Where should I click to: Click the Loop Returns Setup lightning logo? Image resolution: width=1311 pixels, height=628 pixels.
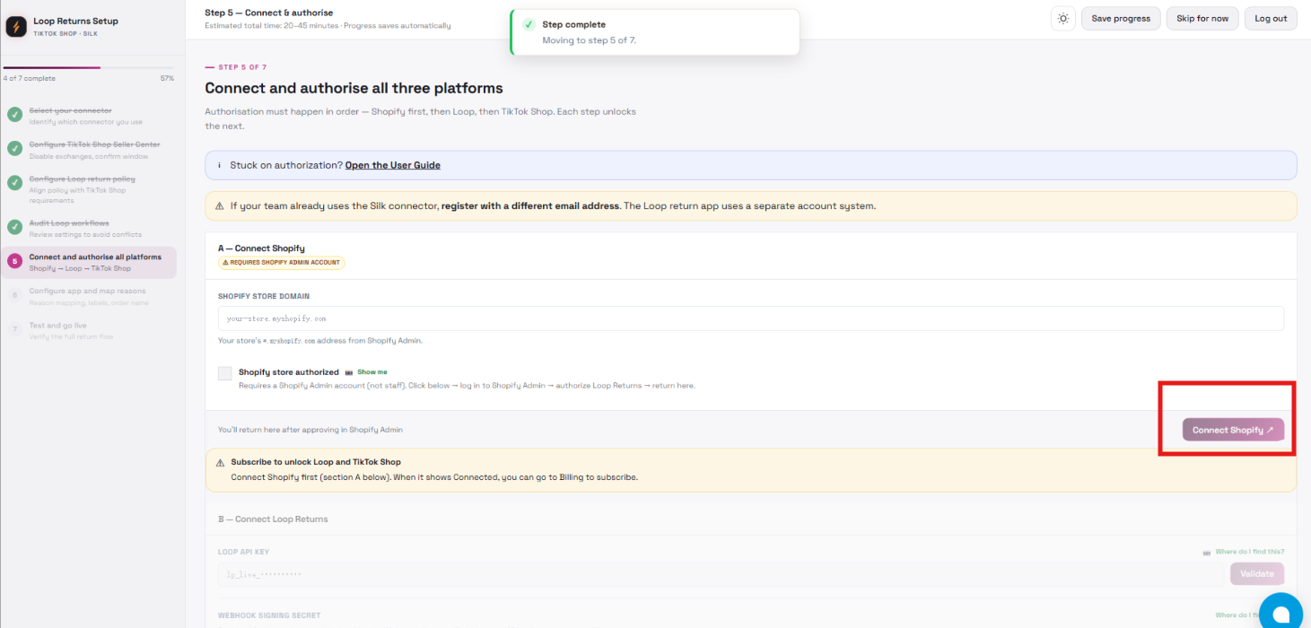[x=16, y=26]
